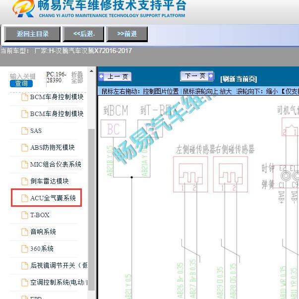Image resolution: width=299 pixels, height=299 pixels.
Task: Click sidebar scrollbar up arrow
Action: coord(92,71)
